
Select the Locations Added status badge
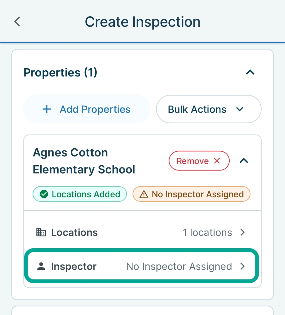pyautogui.click(x=80, y=194)
